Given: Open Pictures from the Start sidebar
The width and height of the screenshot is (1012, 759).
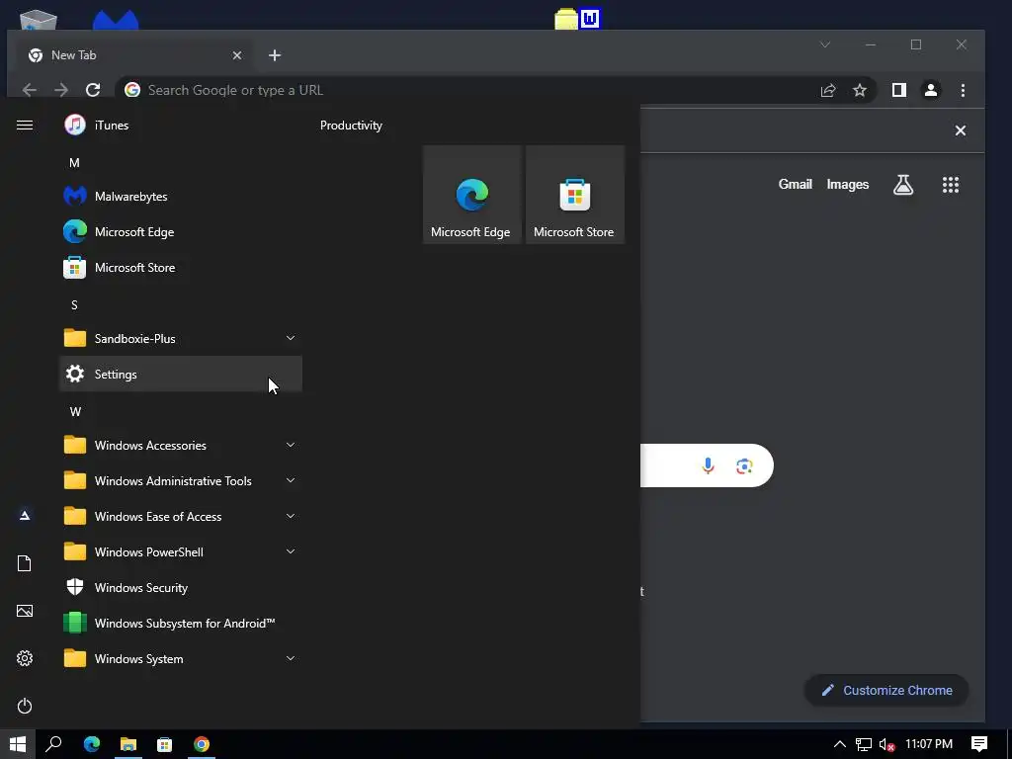Looking at the screenshot, I should pyautogui.click(x=25, y=611).
